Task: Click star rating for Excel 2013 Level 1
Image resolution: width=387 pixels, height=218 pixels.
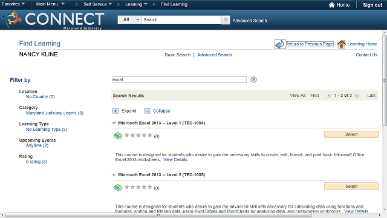Action: (138, 135)
